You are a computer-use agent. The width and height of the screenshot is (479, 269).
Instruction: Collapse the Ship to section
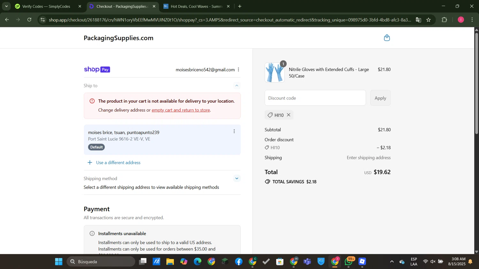click(237, 85)
